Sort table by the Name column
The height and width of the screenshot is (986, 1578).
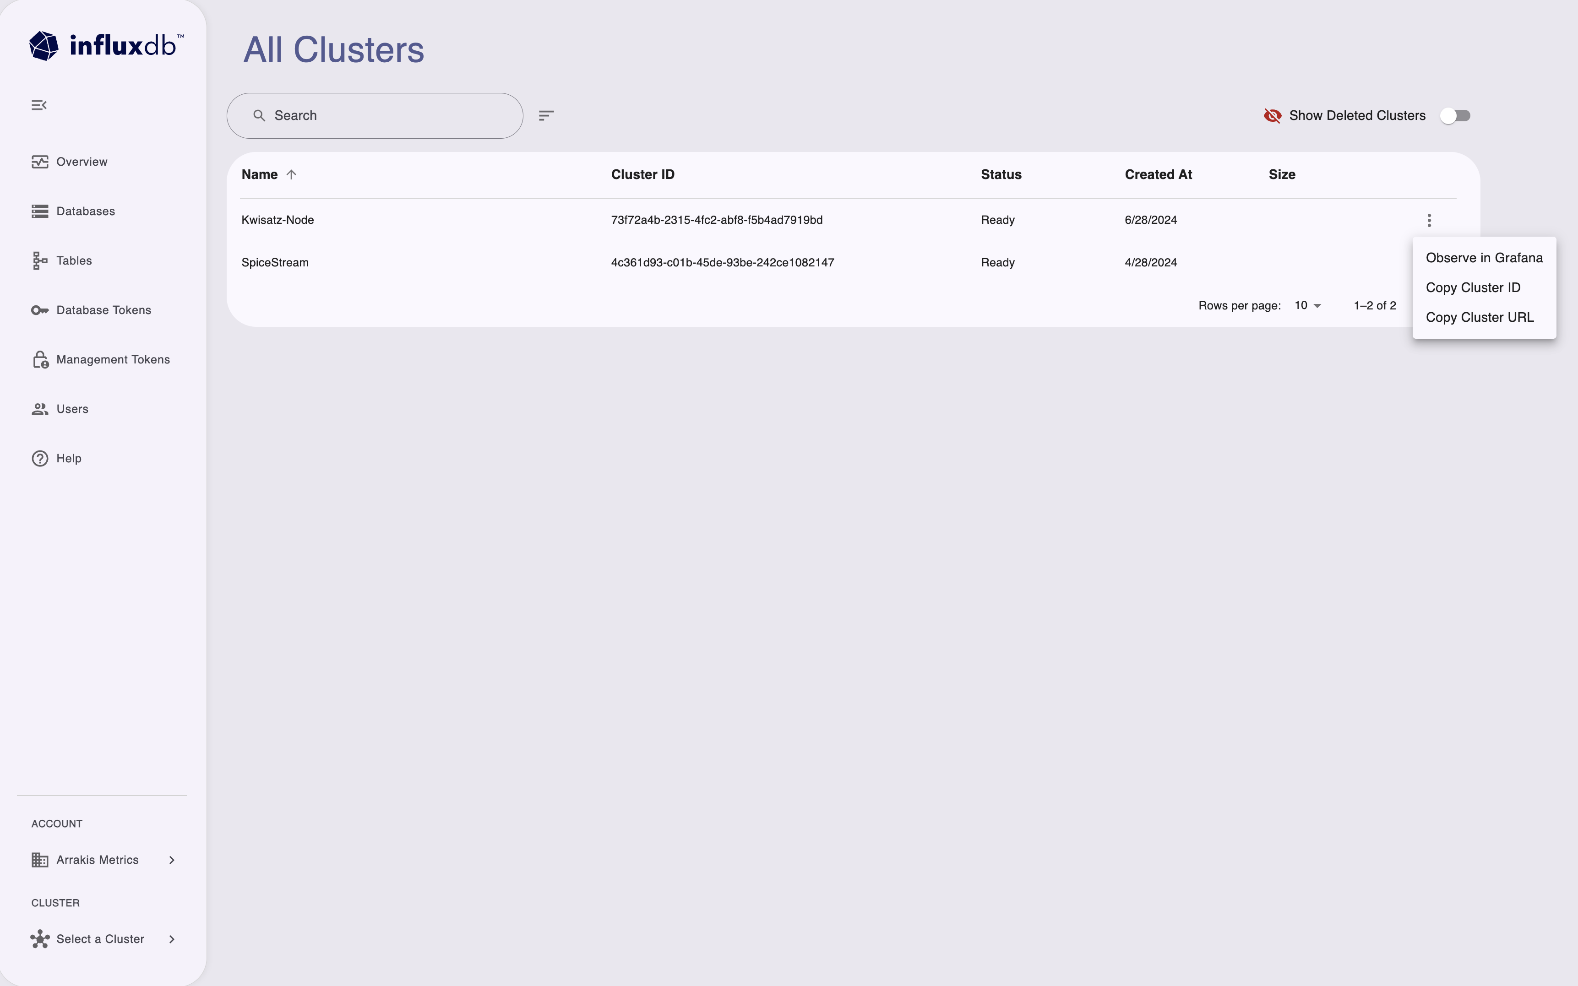pos(267,174)
